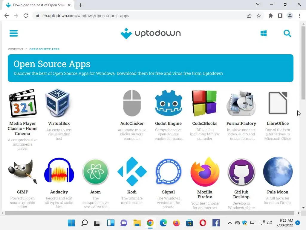Open the LibreOffice document icon
Viewport: 306px width, 230px height.
(278, 103)
